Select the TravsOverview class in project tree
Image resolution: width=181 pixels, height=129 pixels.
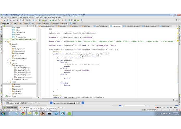point(20,32)
